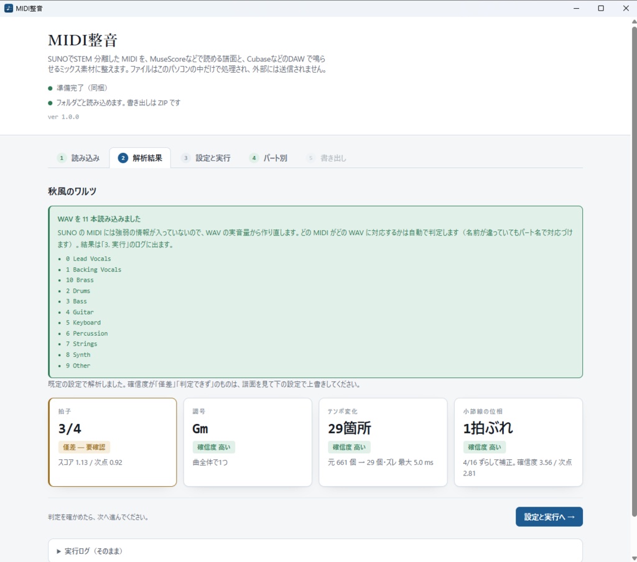637x562 pixels.
Task: Click the 書き出し tab
Action: pos(327,158)
